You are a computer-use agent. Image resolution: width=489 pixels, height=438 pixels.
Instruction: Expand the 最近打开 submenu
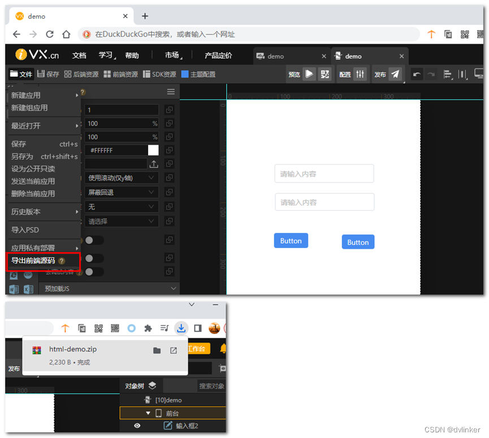(x=44, y=125)
